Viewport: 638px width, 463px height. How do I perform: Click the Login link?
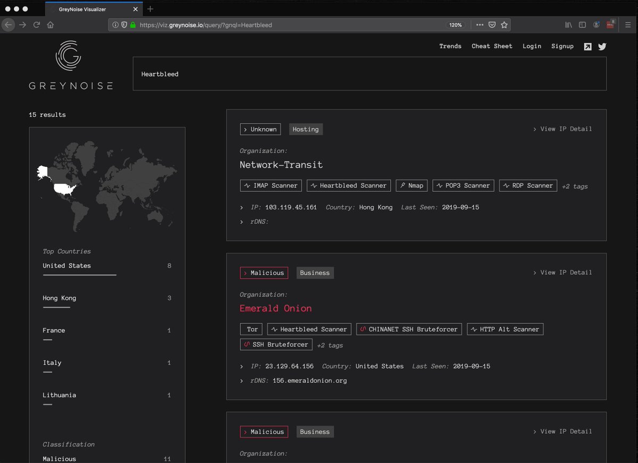click(532, 46)
